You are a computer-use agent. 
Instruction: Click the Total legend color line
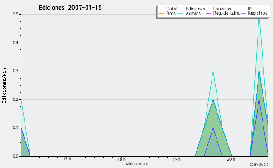162,9
